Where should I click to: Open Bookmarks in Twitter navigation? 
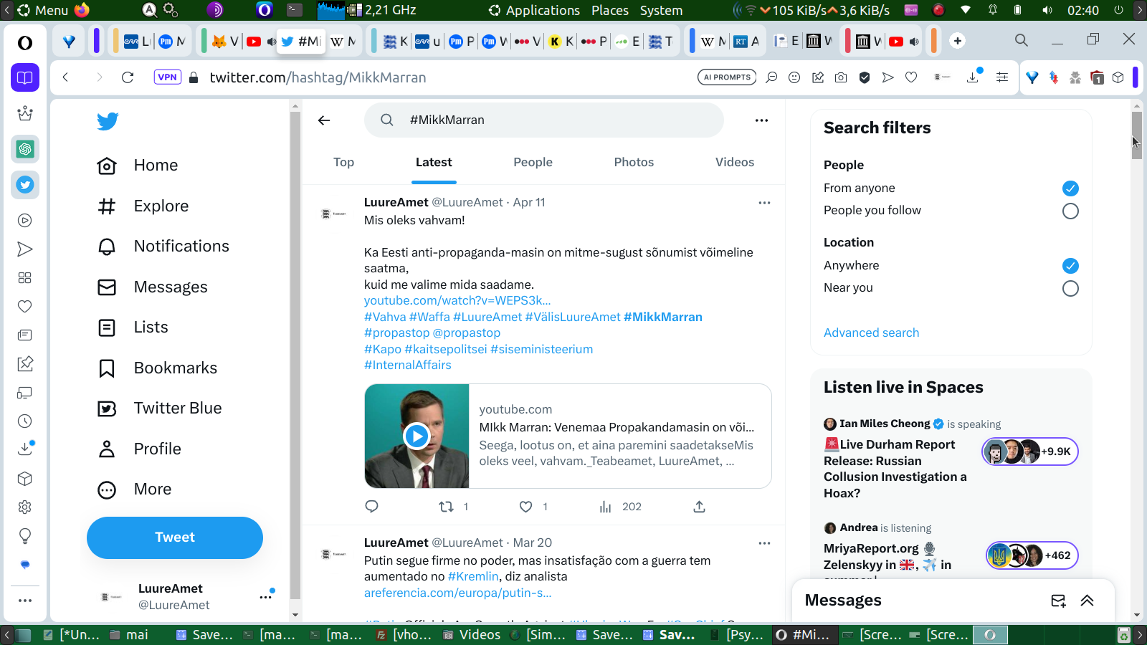point(157,368)
